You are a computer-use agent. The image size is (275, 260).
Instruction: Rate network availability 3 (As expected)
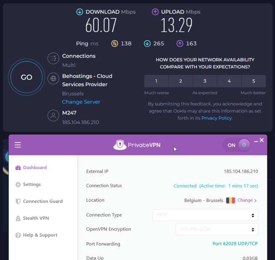(x=205, y=81)
